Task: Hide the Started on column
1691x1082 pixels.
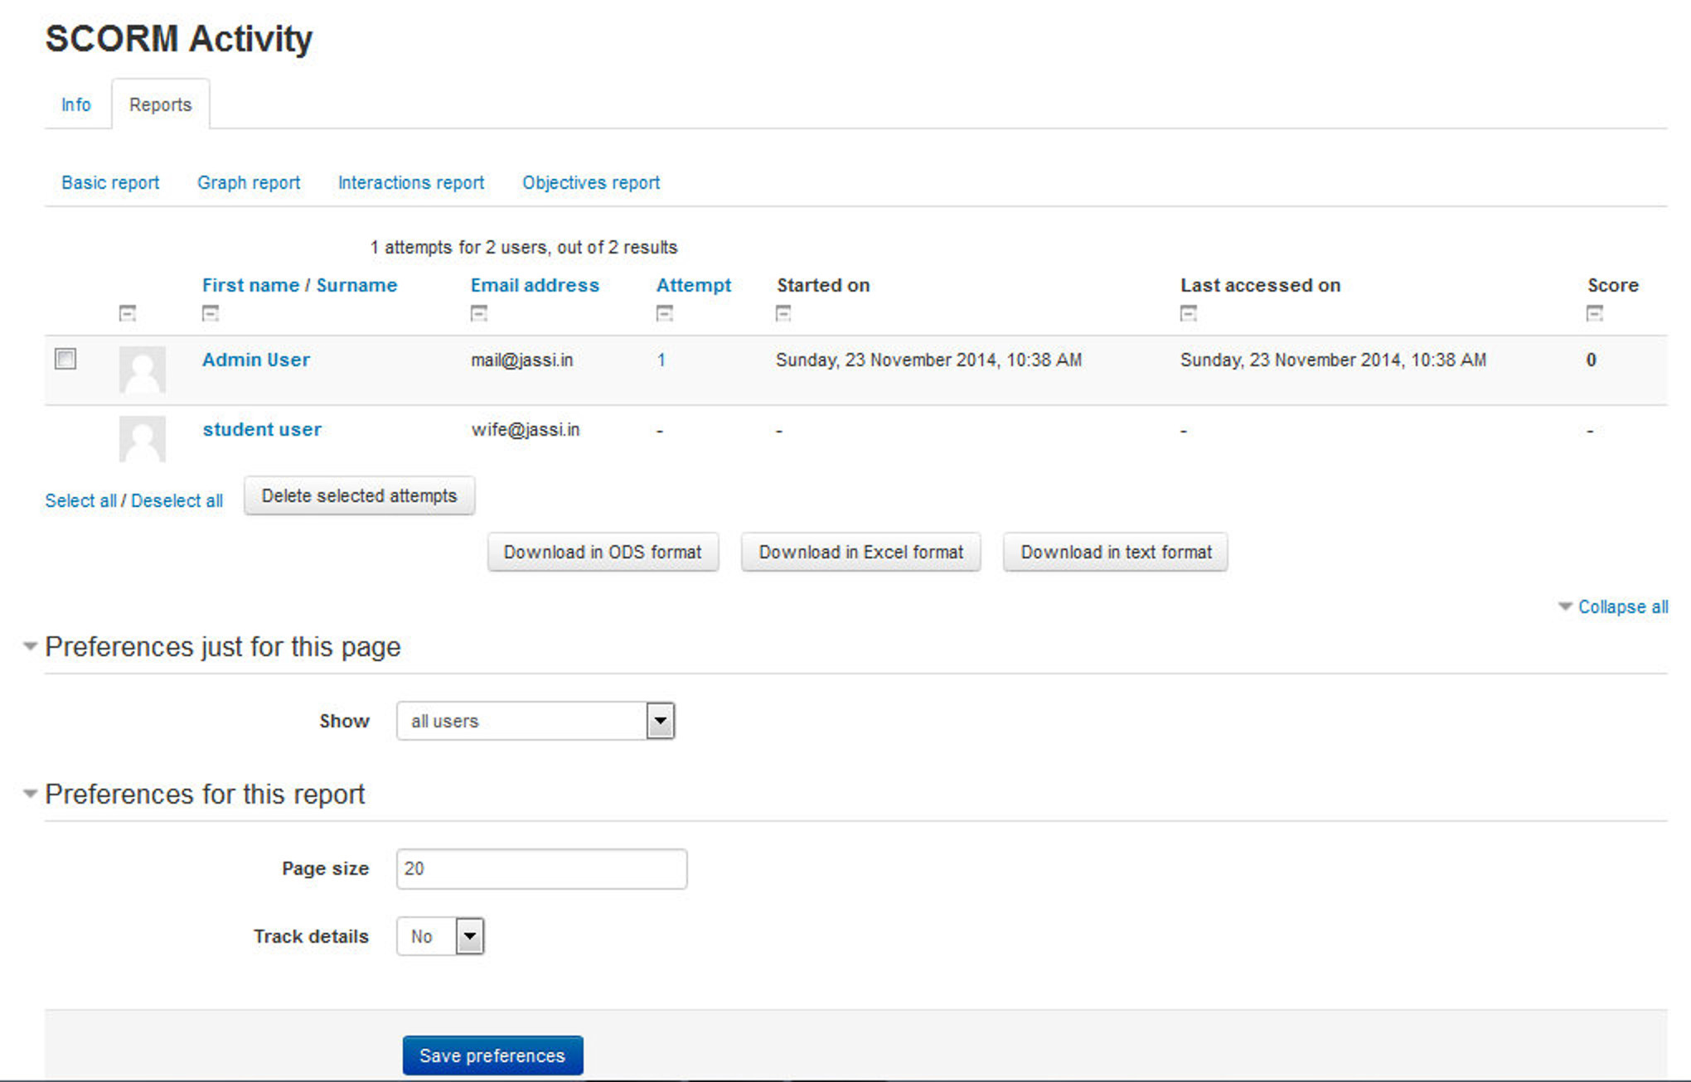Action: (782, 313)
